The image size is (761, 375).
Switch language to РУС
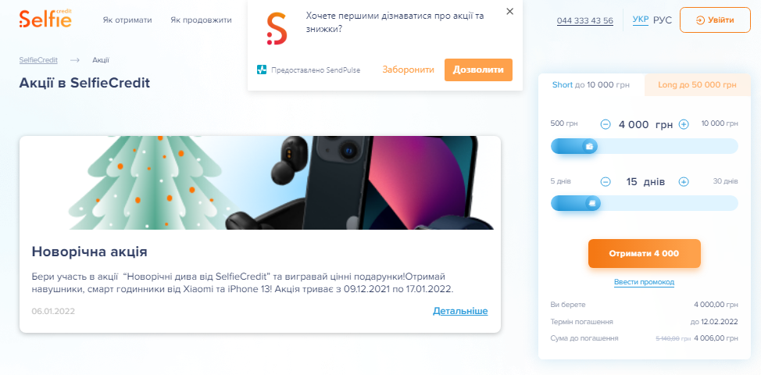pos(663,20)
